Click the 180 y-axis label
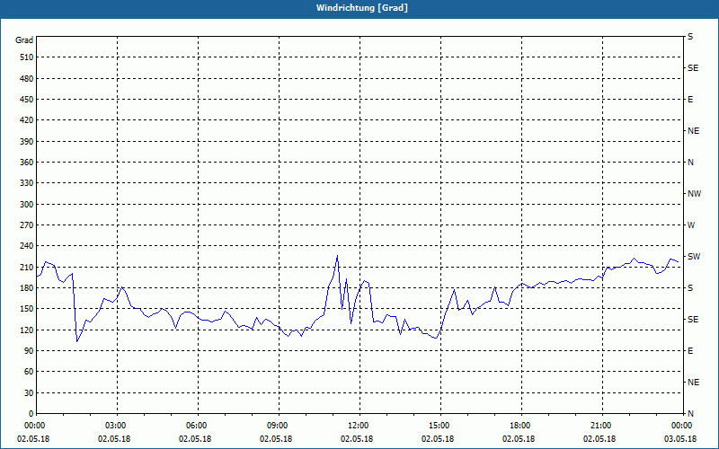The image size is (719, 449). [27, 288]
